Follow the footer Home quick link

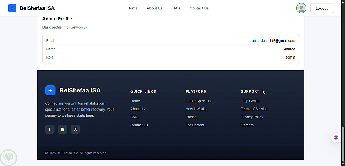tap(135, 101)
